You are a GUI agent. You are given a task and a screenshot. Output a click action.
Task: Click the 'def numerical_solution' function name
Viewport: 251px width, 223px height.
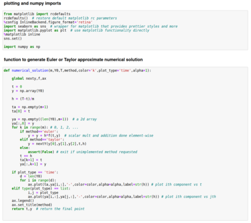pos(30,70)
